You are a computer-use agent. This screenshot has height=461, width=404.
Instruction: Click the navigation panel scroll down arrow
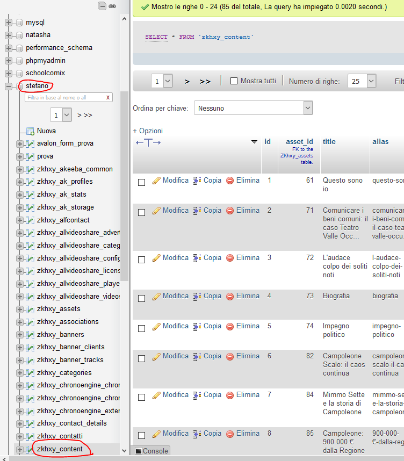click(x=125, y=450)
